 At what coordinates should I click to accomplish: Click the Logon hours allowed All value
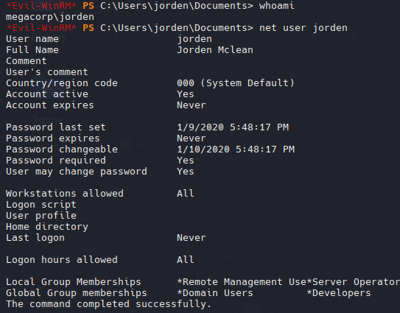click(186, 260)
